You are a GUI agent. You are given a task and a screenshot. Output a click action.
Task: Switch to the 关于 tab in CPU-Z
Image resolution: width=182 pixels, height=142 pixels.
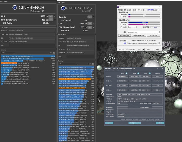156,10
